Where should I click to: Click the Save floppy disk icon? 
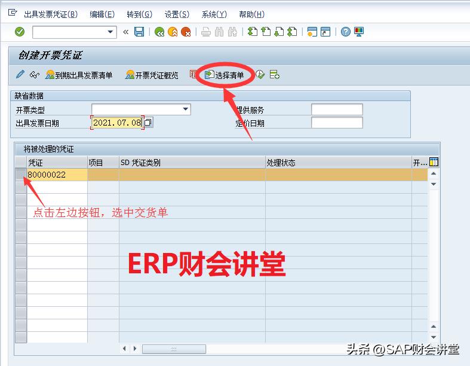click(139, 32)
